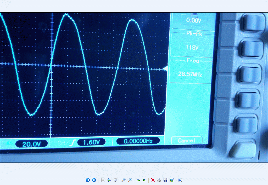
Task: Click the 1.60V trigger level readout
Action: click(91, 142)
